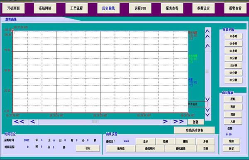Click the single-up arrow on vertical scroller
Image resolution: width=249 pixels, height=160 pixels.
pyautogui.click(x=208, y=46)
